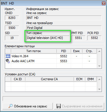
Task: Select the Video H.264 stream row
Action: 51,56
